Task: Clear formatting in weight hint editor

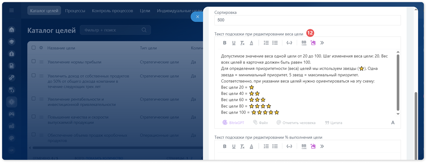Action: (242, 43)
